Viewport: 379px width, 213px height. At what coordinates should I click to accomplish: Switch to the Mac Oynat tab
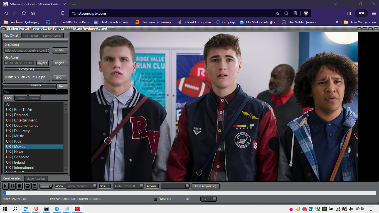(11, 35)
